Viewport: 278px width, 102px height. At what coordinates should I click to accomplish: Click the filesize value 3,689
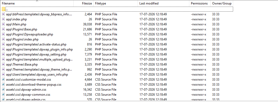point(88,85)
